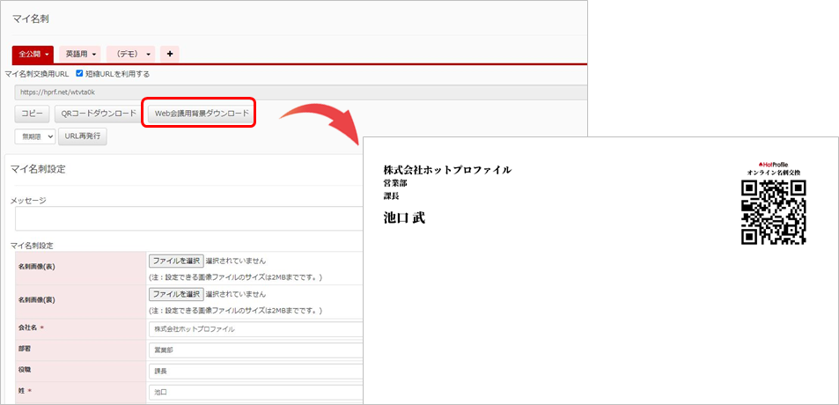
Task: Click into the 部署 input field
Action: click(255, 350)
